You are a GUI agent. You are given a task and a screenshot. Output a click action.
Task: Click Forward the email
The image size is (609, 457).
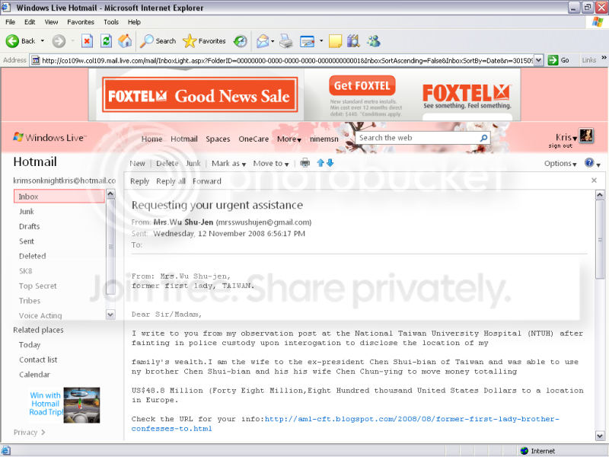[207, 181]
